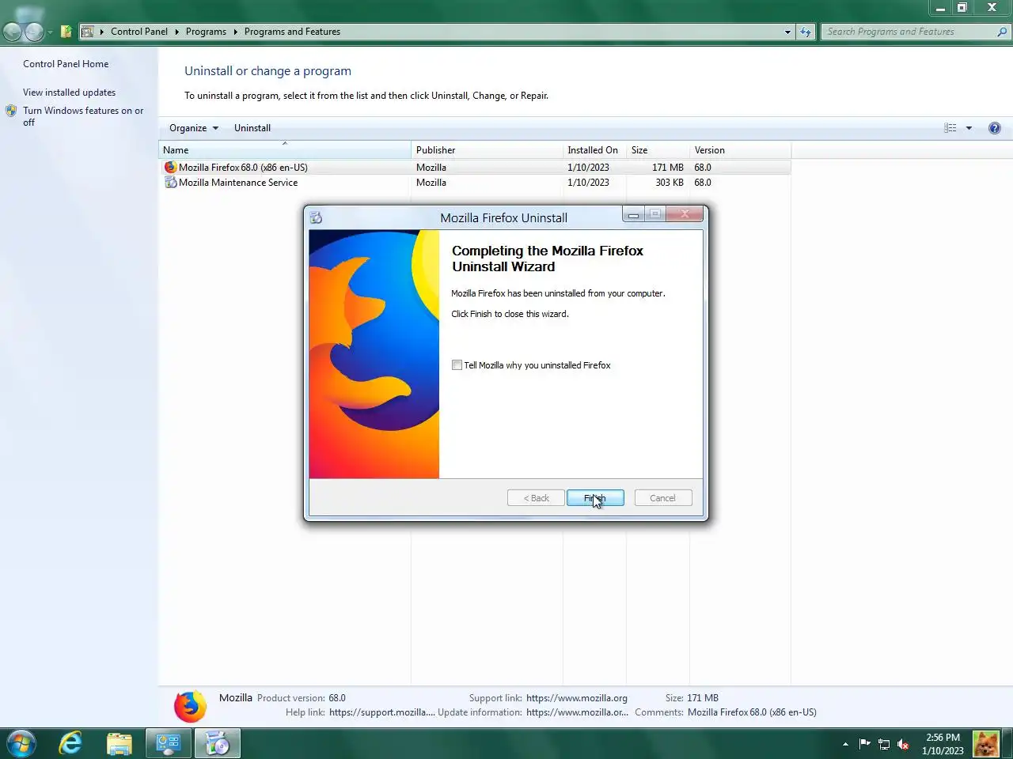
Task: Click the Windows features shield icon
Action: tap(11, 111)
